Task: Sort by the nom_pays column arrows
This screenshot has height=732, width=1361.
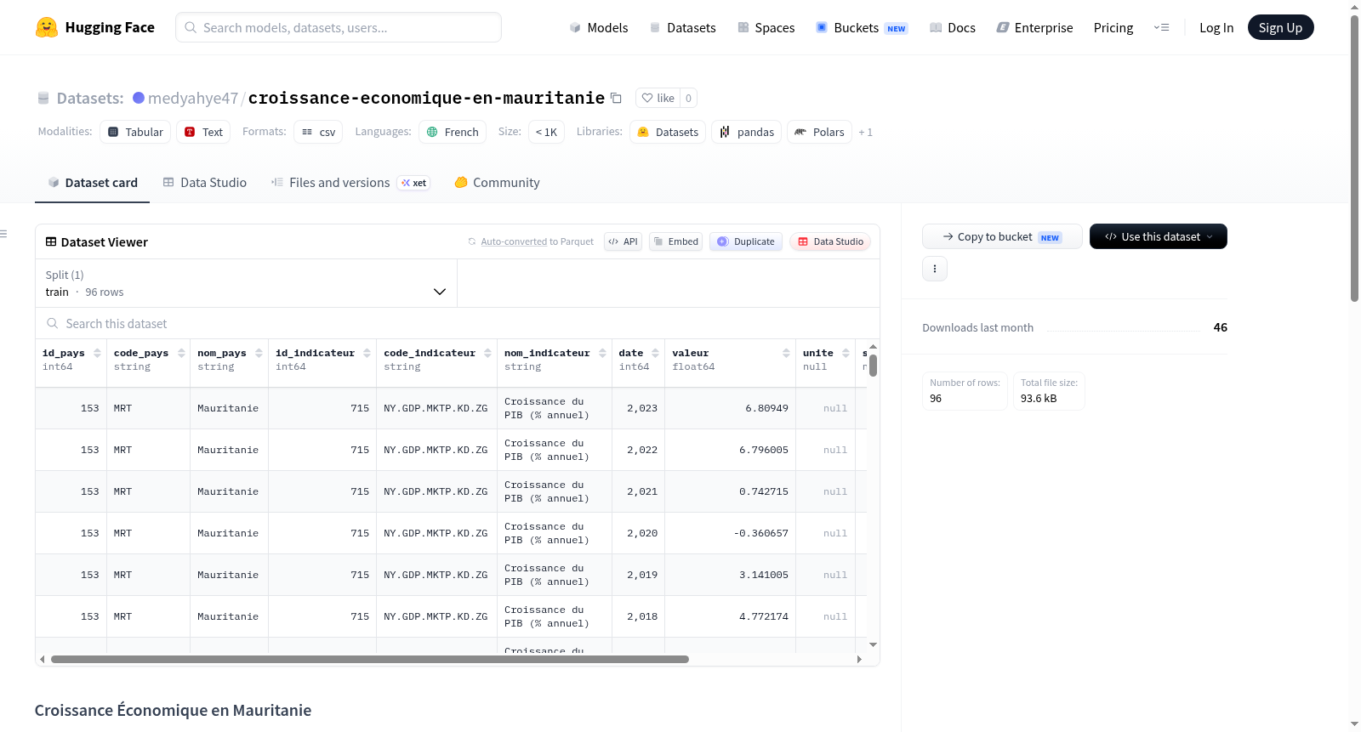Action: point(259,353)
